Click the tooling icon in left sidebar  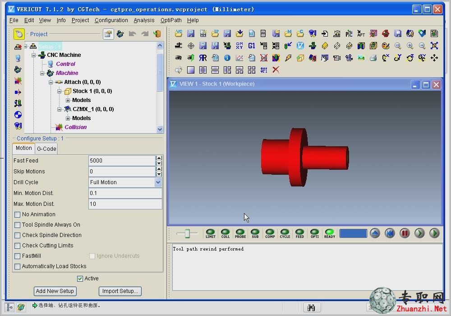click(x=18, y=126)
